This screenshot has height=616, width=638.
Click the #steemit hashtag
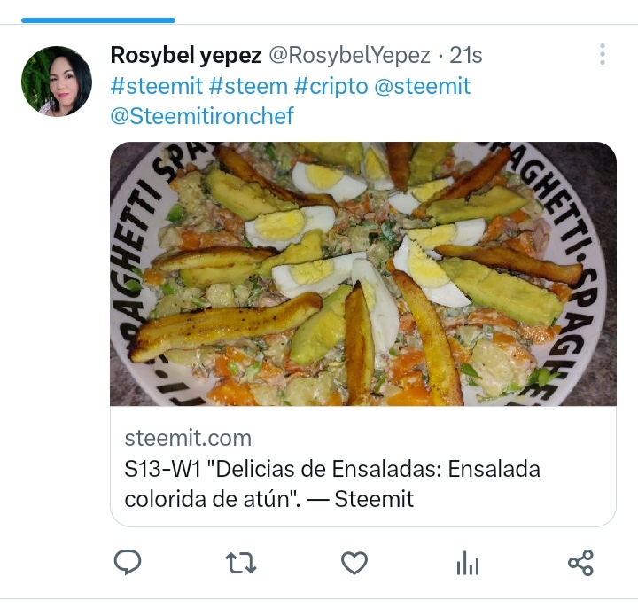pos(157,86)
